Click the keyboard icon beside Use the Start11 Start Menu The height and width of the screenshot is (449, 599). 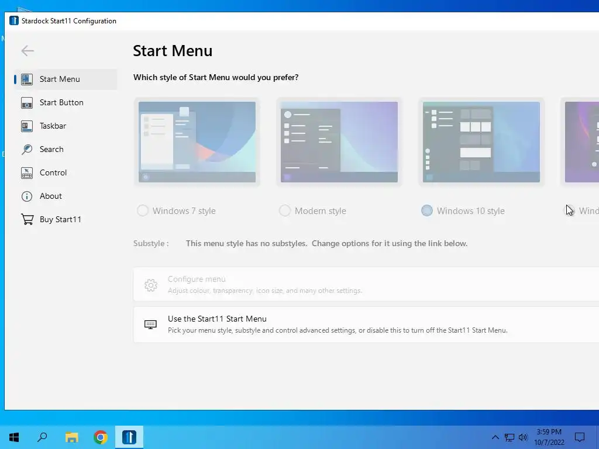pyautogui.click(x=150, y=324)
